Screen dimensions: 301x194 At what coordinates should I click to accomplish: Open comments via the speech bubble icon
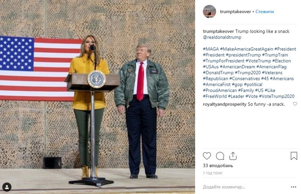(x=220, y=156)
